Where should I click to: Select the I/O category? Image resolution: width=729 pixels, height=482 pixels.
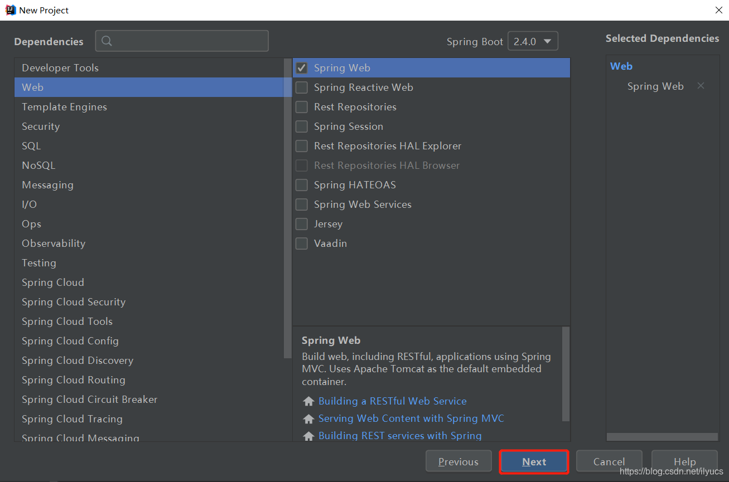click(149, 205)
